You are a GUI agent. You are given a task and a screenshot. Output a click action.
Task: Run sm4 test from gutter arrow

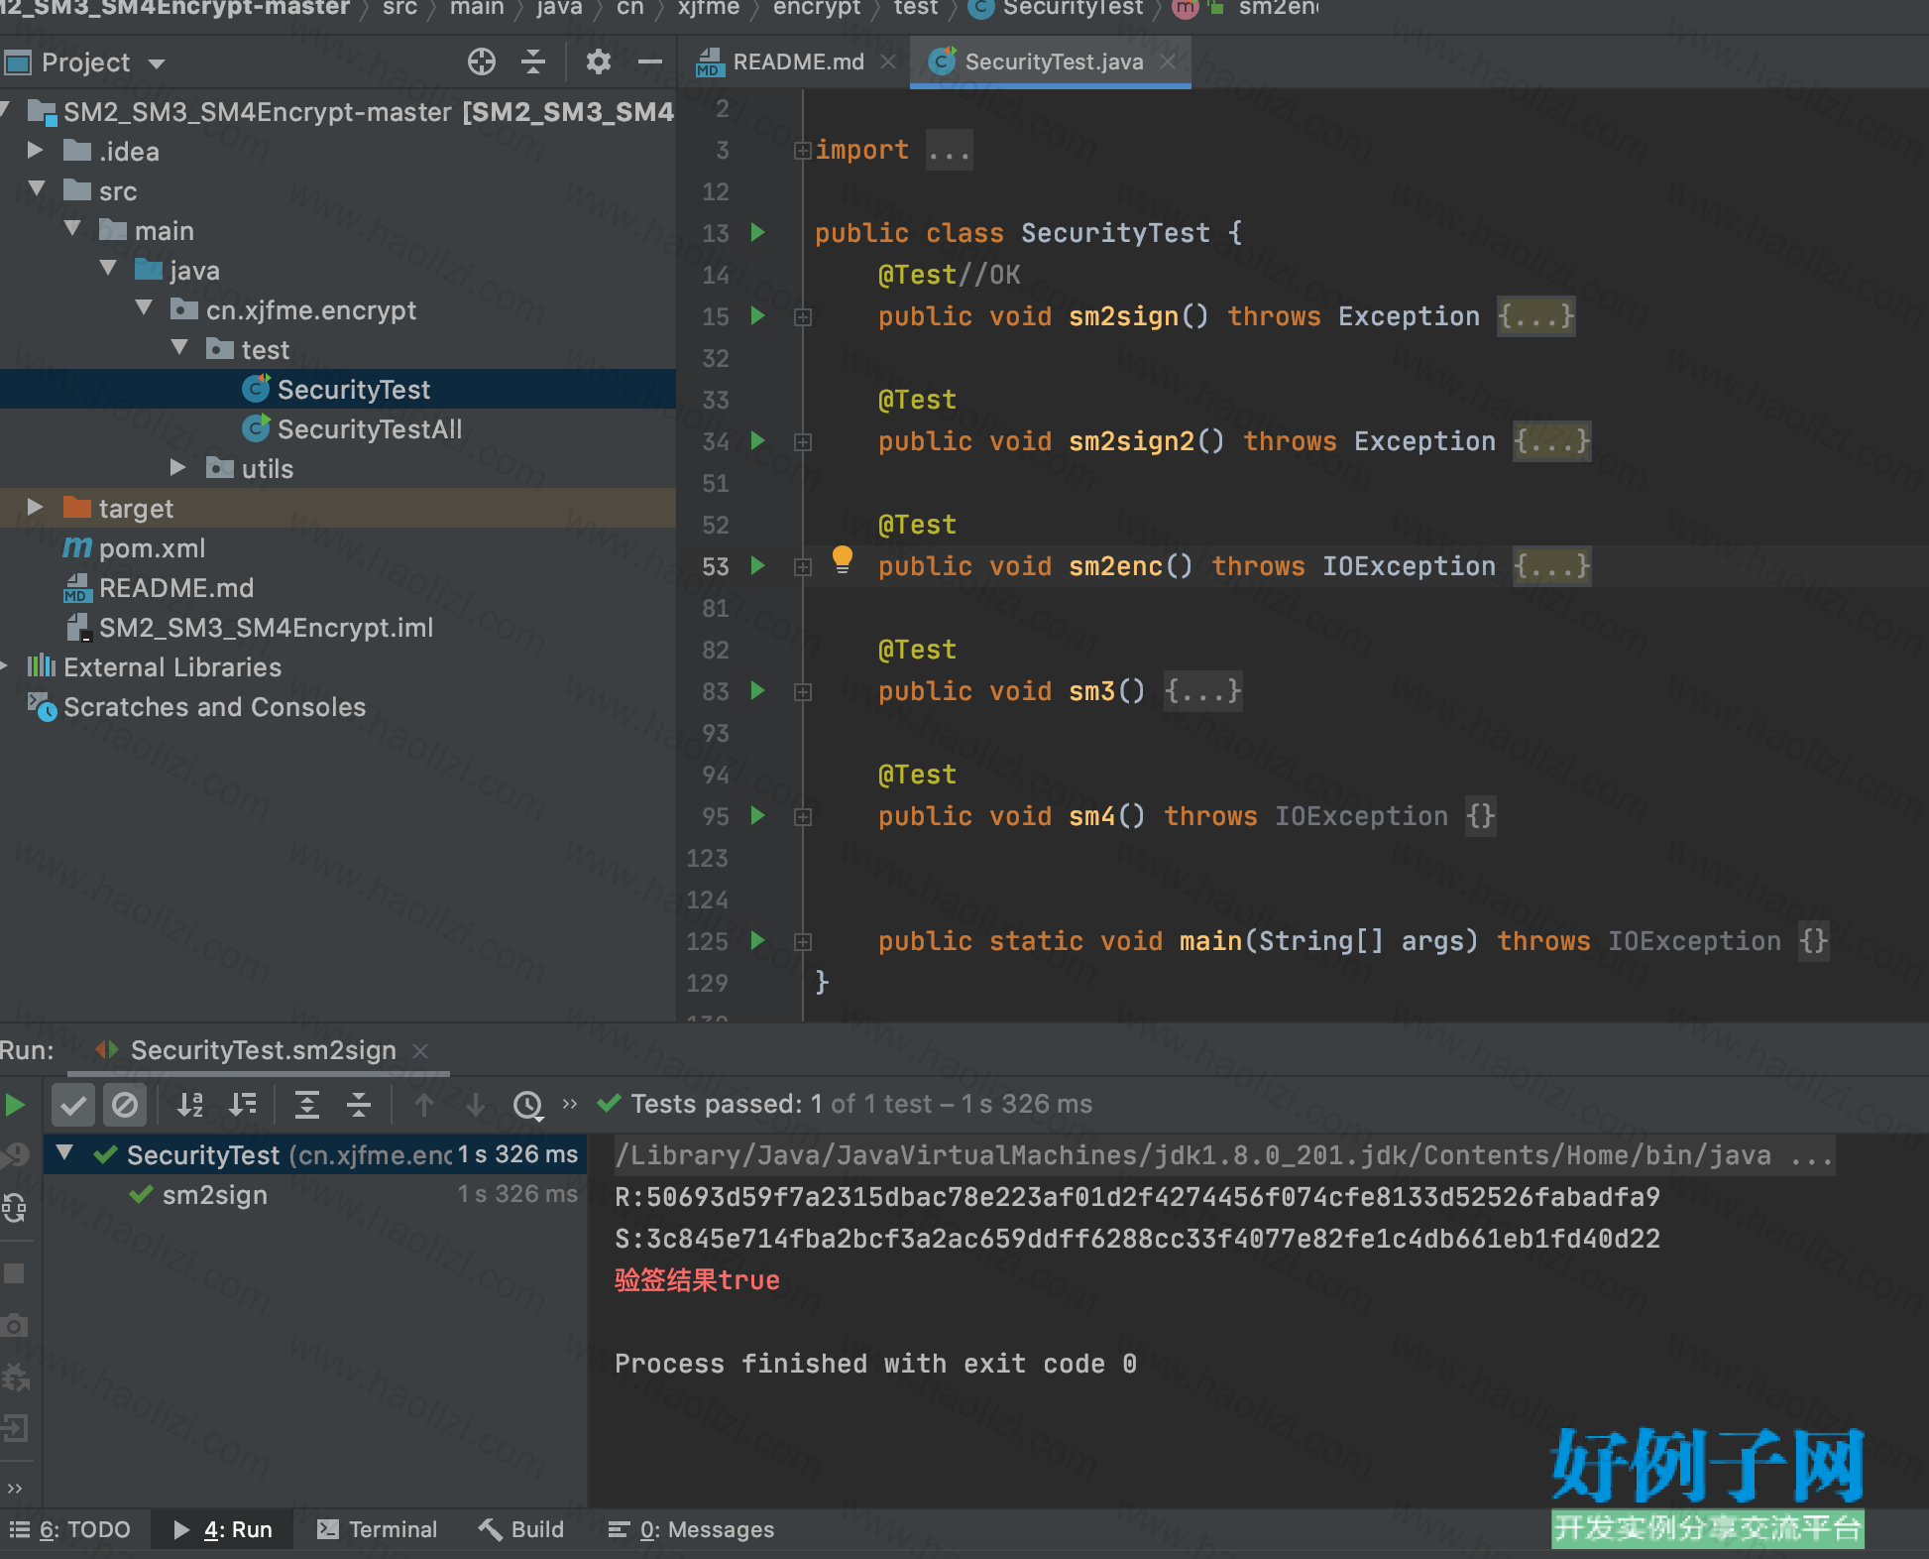point(758,816)
